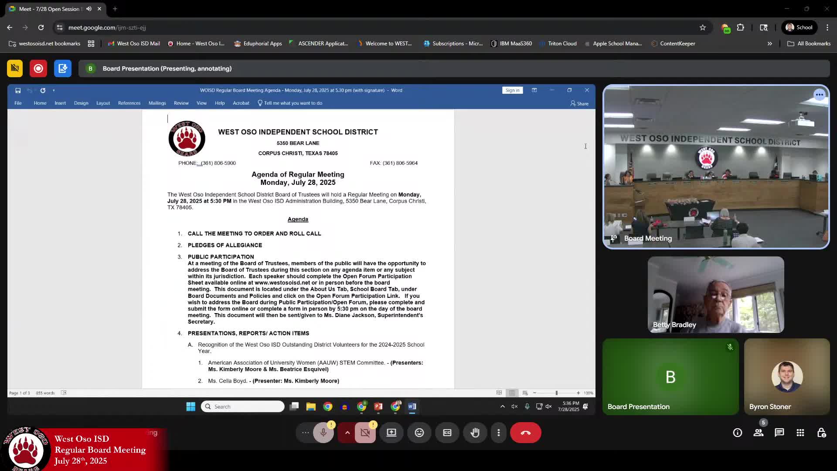
Task: Click the Tell me what you want to do box
Action: click(290, 103)
